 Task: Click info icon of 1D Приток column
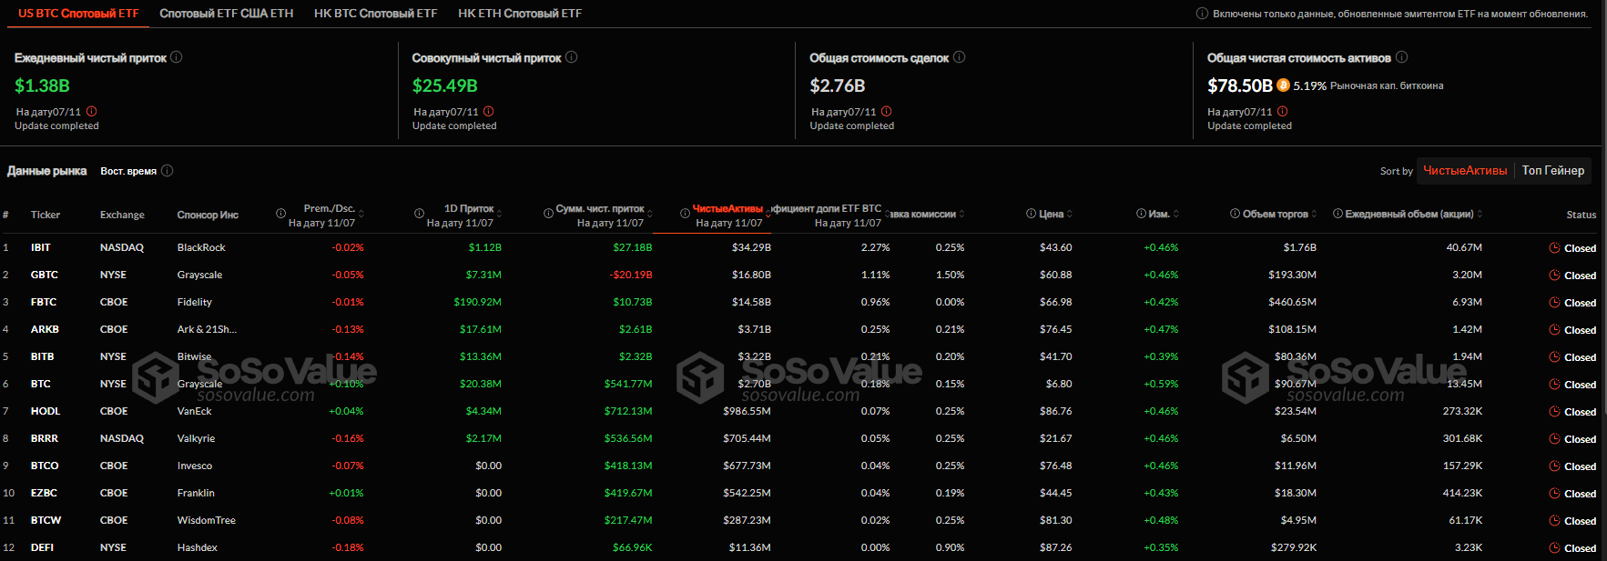point(420,214)
